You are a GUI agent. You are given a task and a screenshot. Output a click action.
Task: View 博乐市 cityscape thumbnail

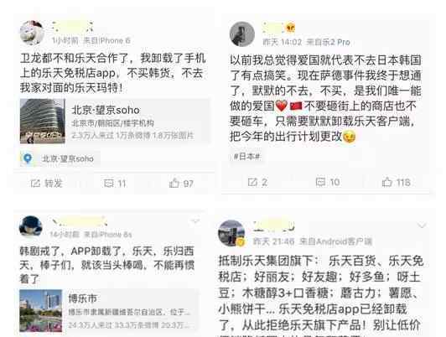pos(40,310)
